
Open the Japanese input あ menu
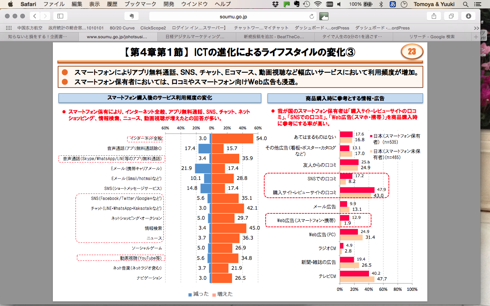coord(392,4)
